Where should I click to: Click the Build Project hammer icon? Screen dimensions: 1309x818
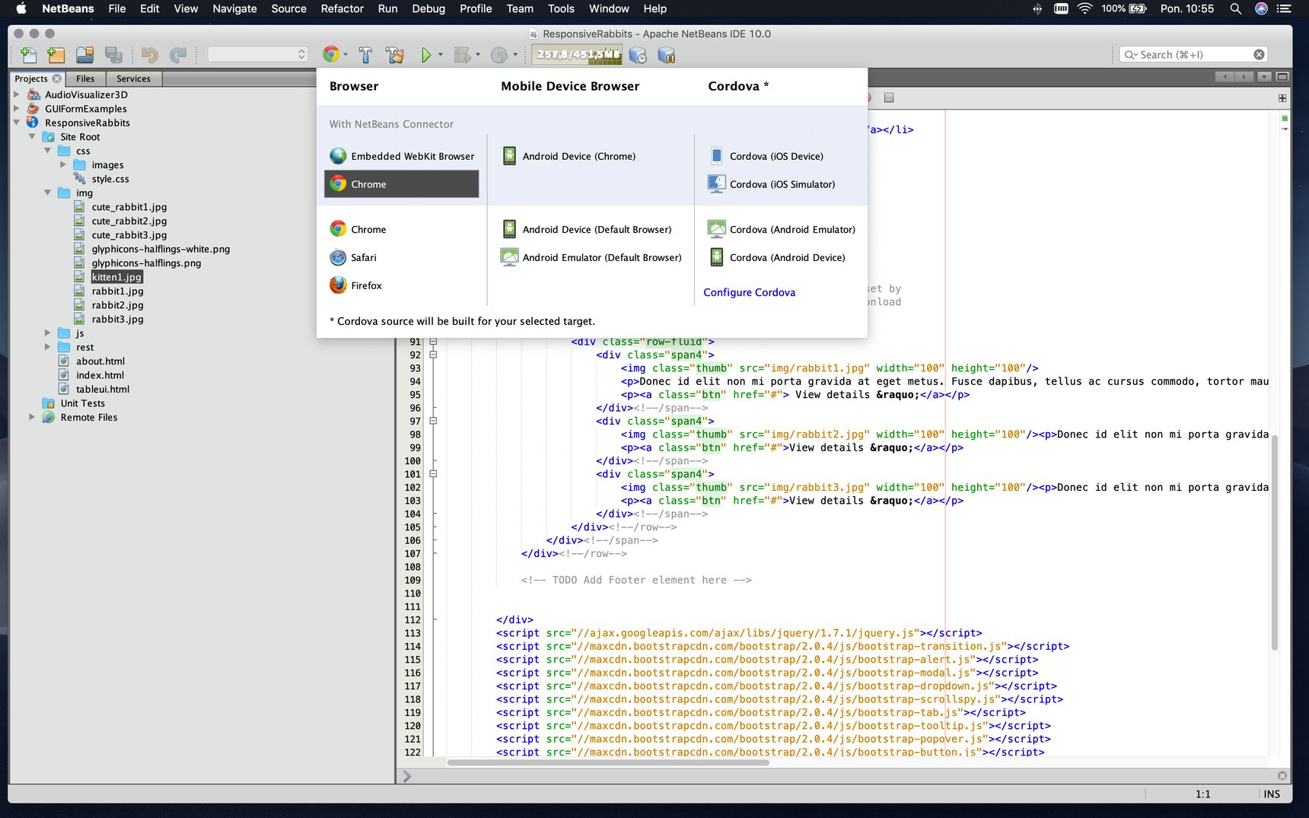(365, 55)
